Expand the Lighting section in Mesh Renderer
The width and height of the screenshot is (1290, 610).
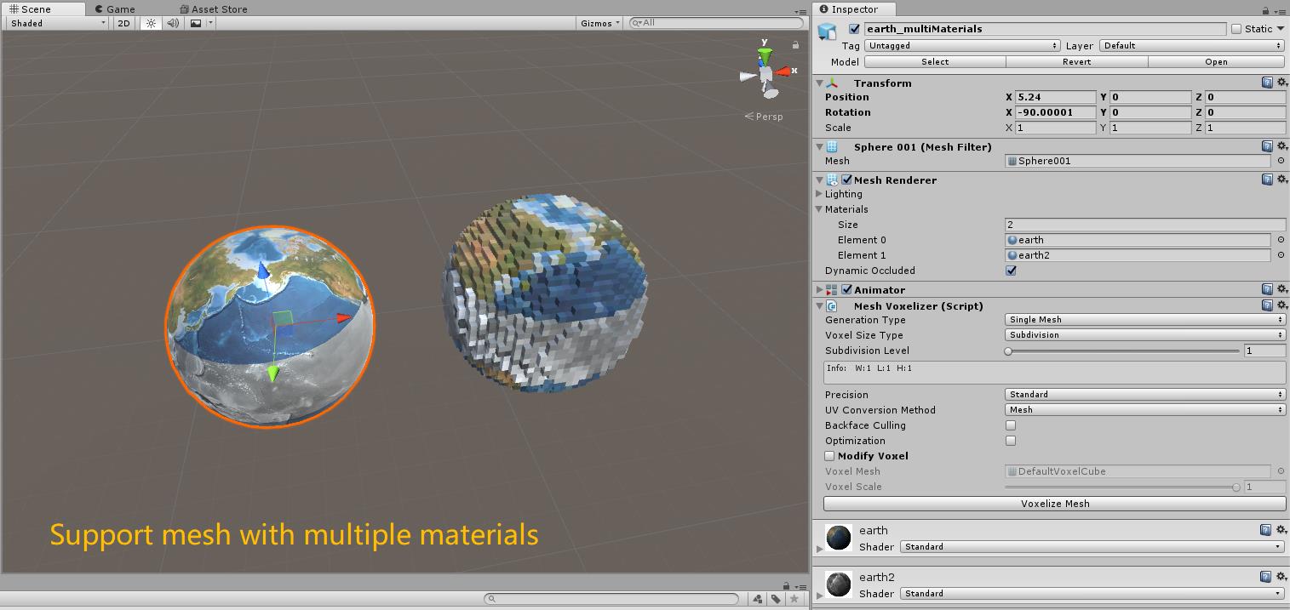tap(820, 194)
